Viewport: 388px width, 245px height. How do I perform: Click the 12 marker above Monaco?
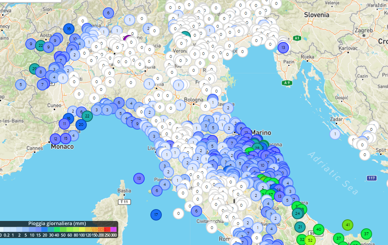coord(55,139)
